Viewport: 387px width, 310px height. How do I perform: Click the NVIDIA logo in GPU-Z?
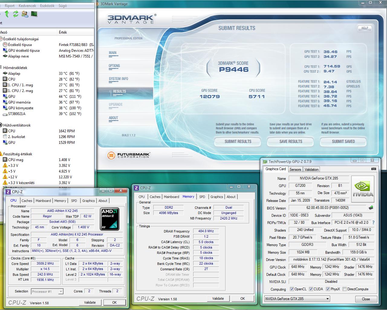tap(363, 189)
